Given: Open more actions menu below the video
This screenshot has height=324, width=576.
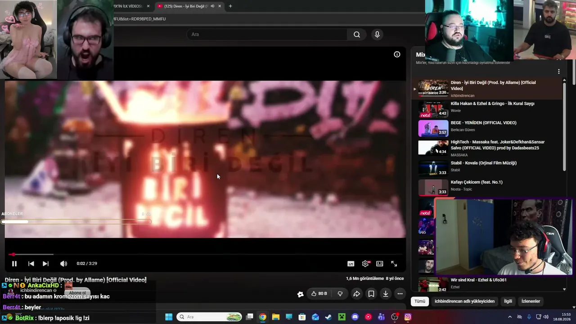Looking at the screenshot, I should coord(400,294).
